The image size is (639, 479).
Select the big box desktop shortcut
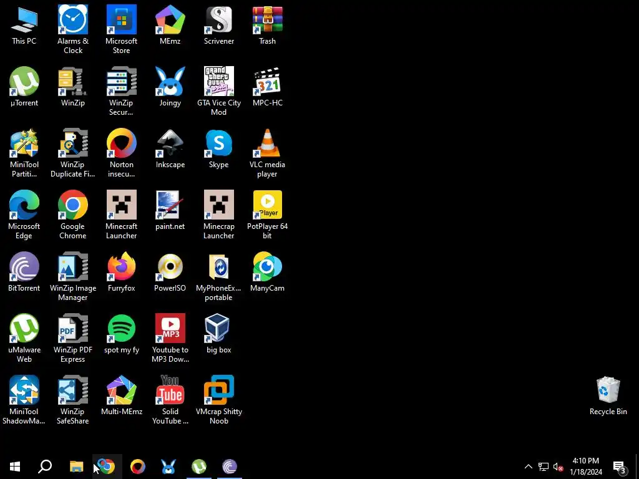(219, 334)
